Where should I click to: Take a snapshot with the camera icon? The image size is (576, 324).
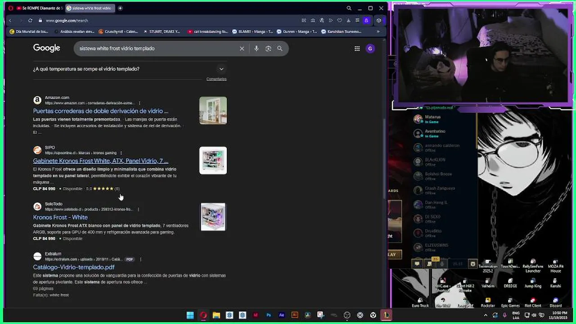point(313,20)
